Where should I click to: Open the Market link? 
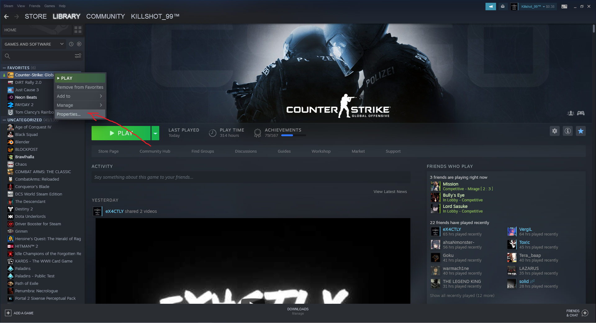(358, 151)
